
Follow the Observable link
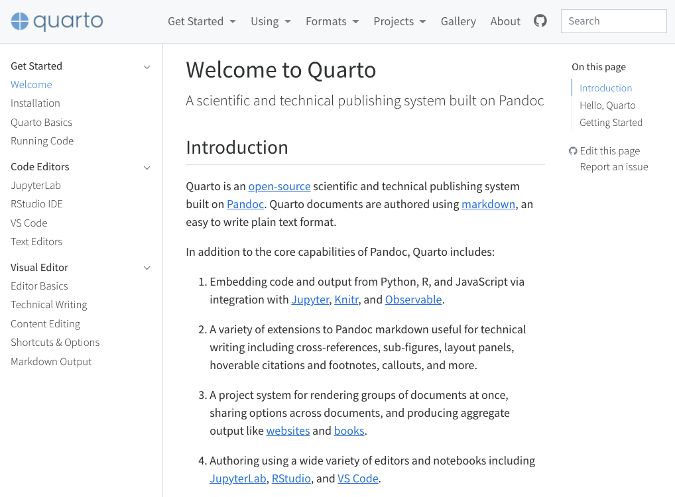tap(413, 300)
